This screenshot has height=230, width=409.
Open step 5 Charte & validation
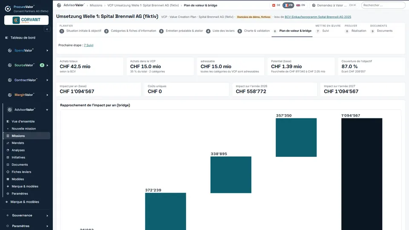coord(254,31)
